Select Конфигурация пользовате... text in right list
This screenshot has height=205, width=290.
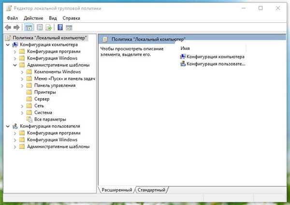(x=216, y=64)
